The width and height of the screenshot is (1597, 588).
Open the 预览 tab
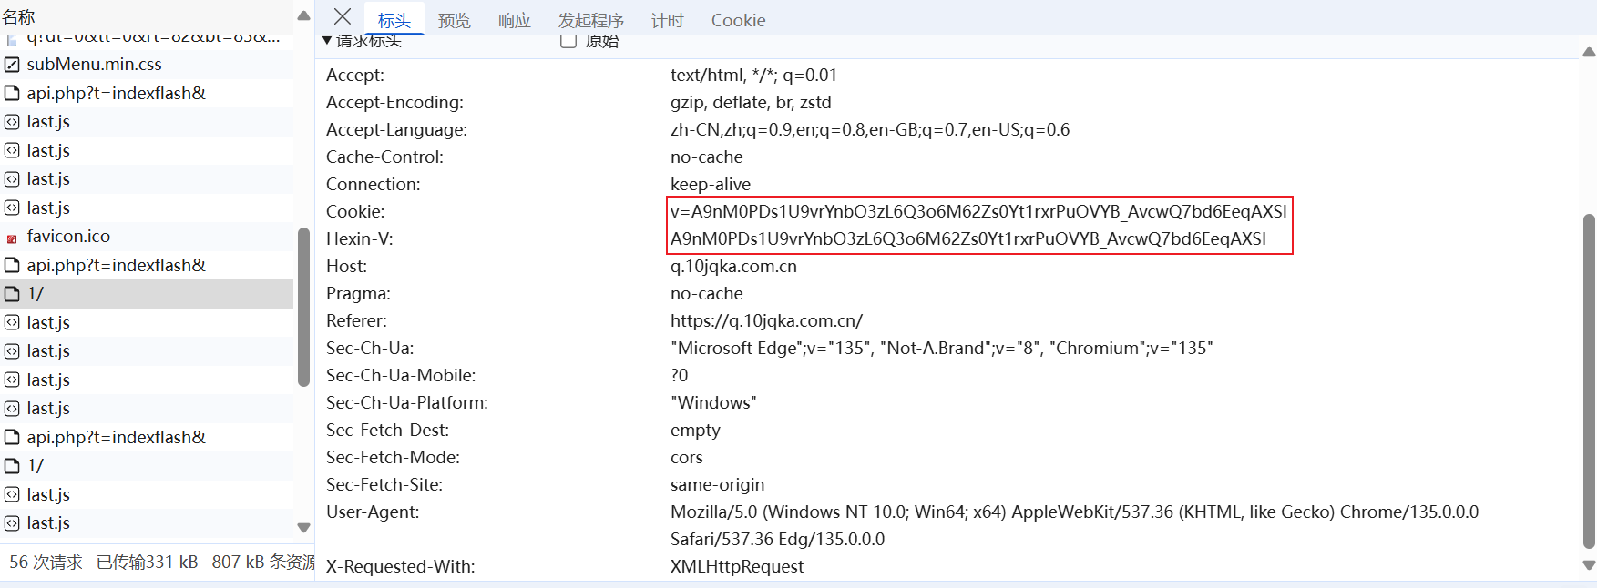455,20
